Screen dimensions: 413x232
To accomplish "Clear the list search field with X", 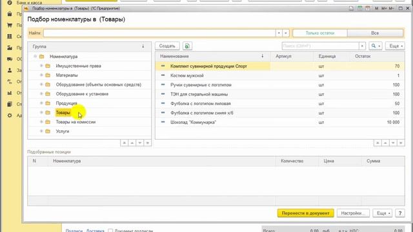I will coord(362,46).
